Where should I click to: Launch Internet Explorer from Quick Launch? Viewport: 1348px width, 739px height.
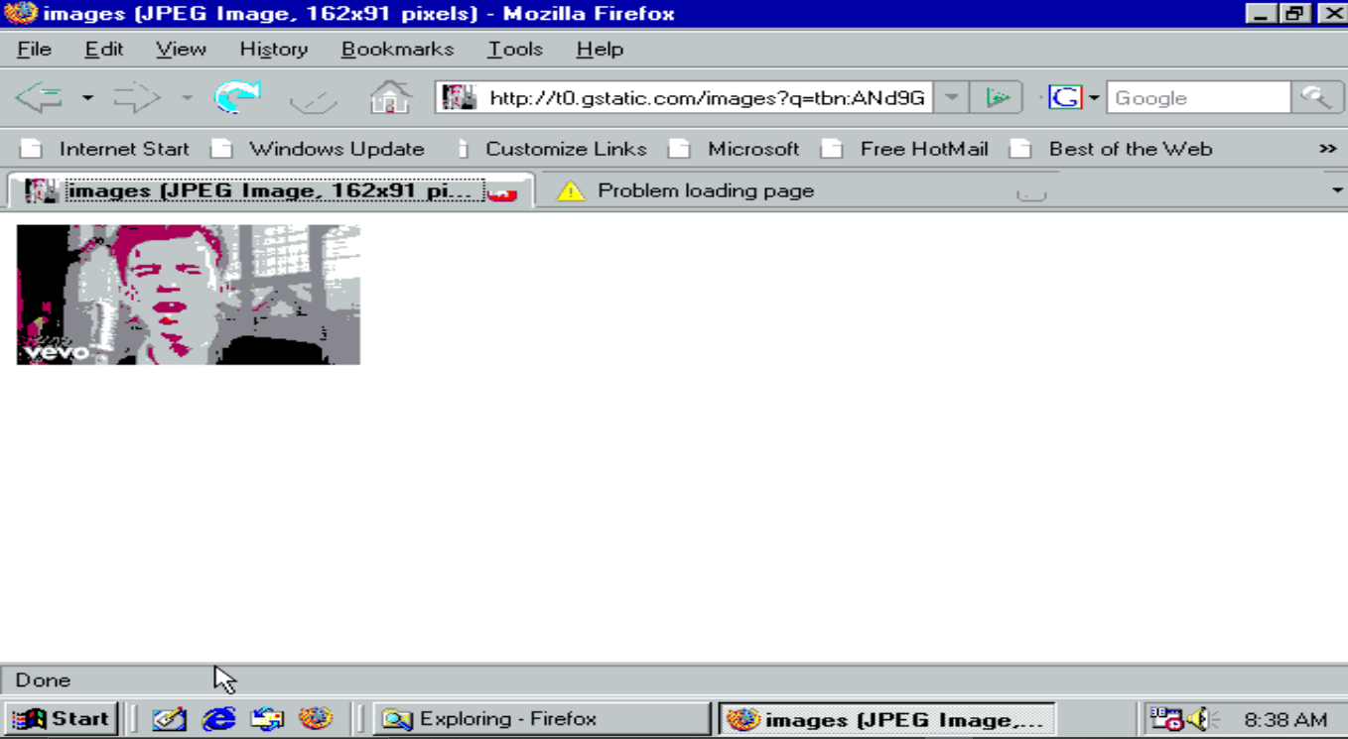pos(218,718)
